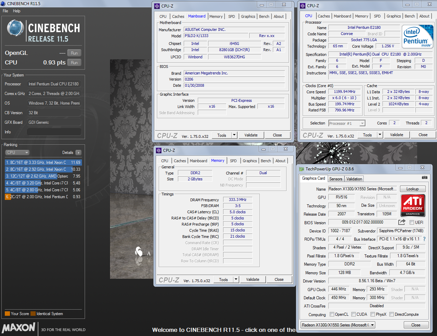Open the Sensors tab in GPU-Z
The image size is (437, 336).
point(336,179)
